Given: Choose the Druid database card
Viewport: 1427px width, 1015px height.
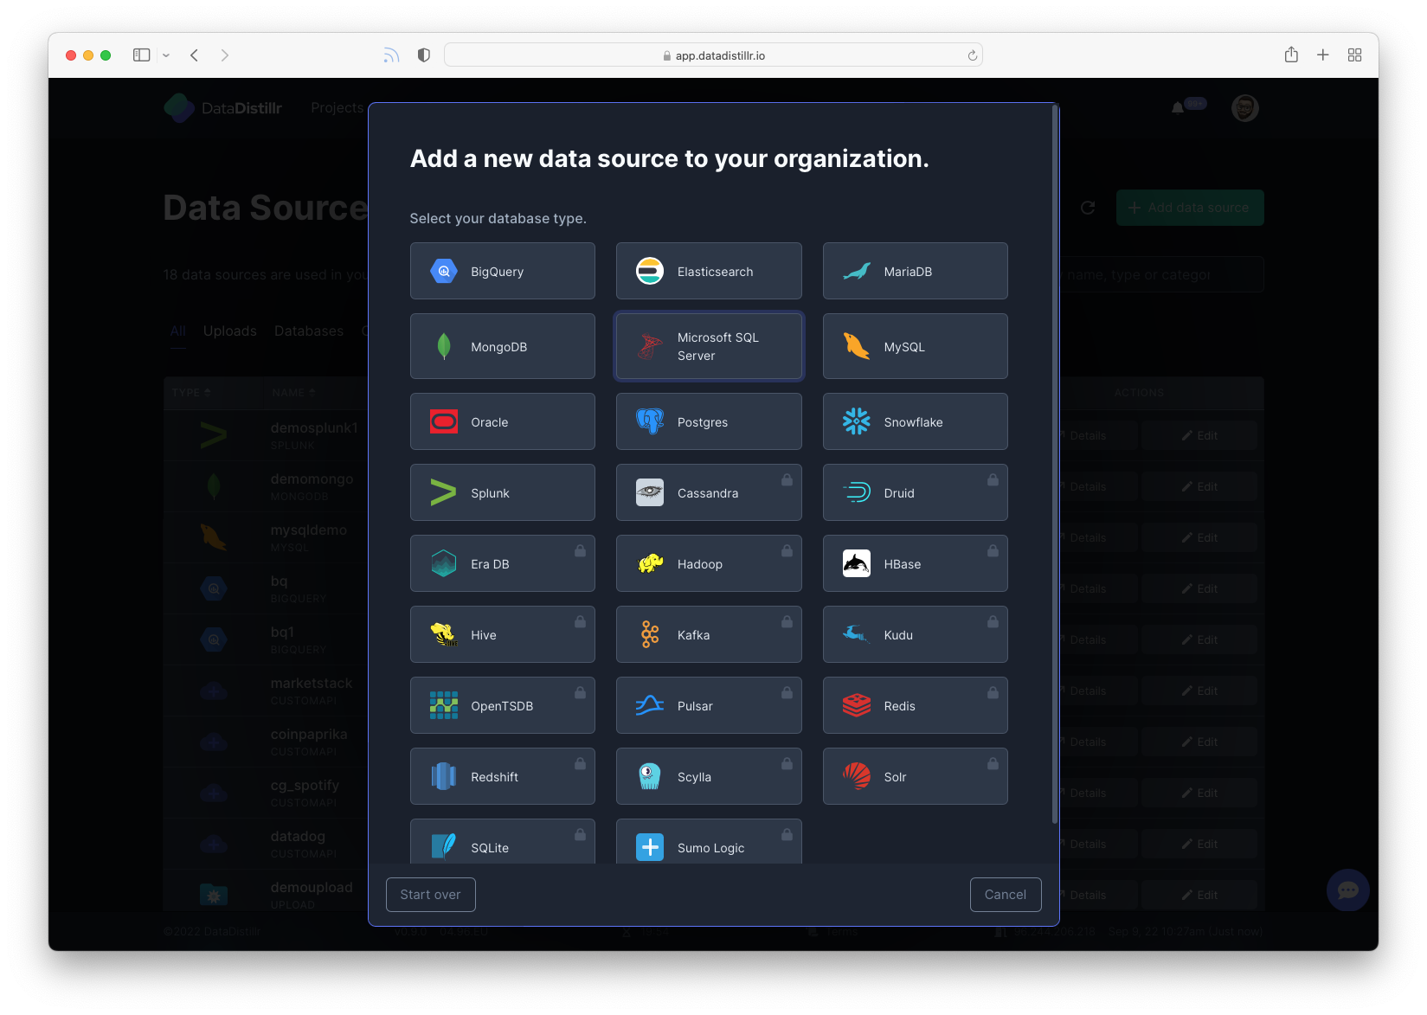Looking at the screenshot, I should point(915,492).
